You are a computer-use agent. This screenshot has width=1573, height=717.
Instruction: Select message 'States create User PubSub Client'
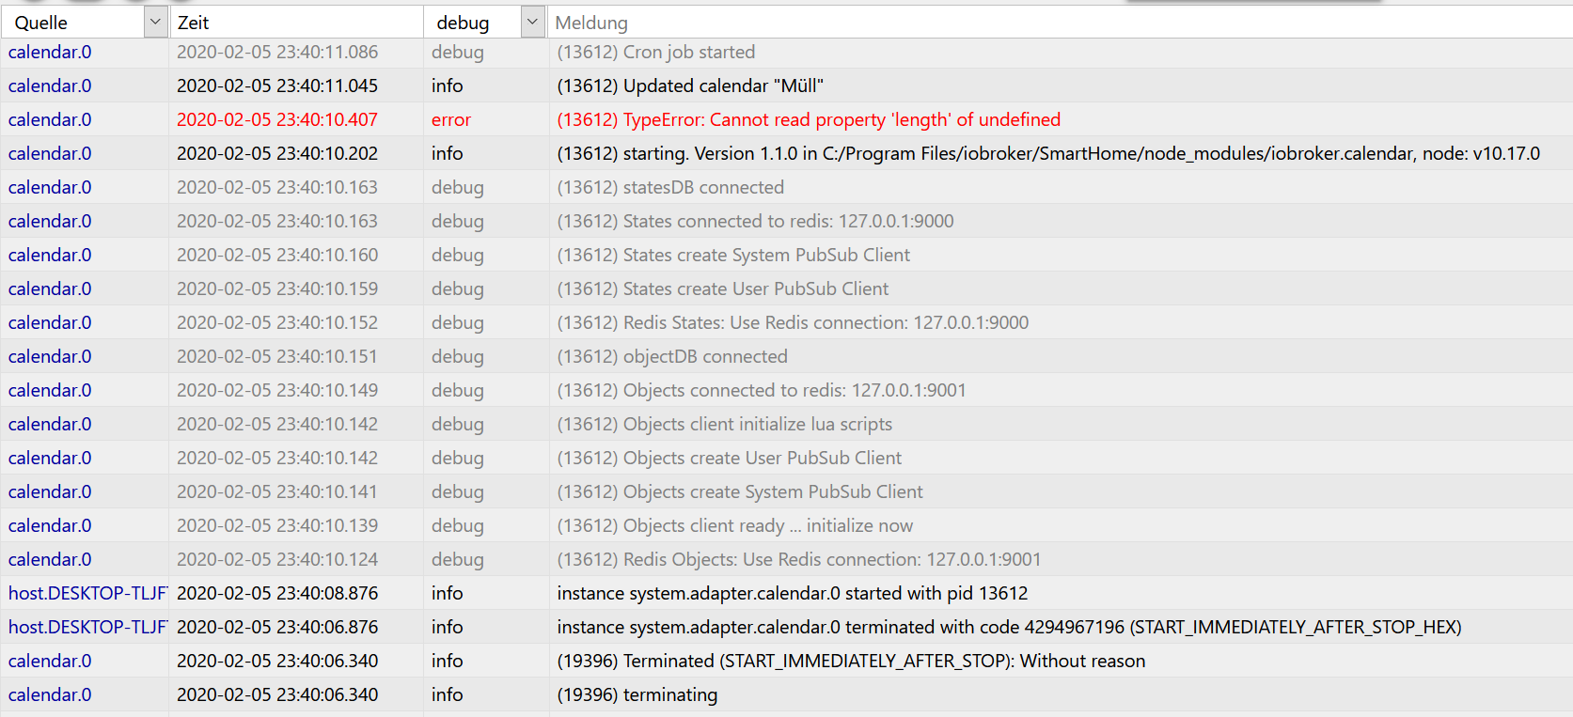click(x=722, y=288)
